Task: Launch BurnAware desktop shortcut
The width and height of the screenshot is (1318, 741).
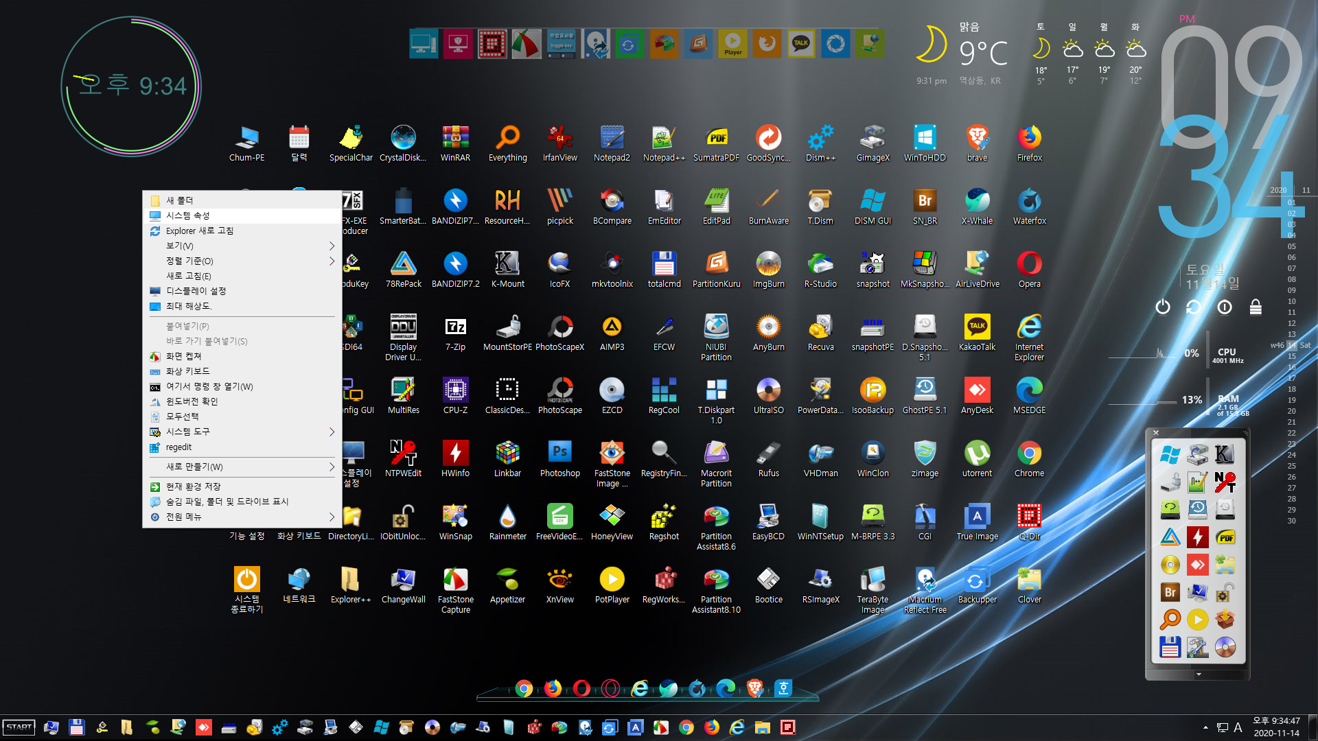Action: point(768,206)
